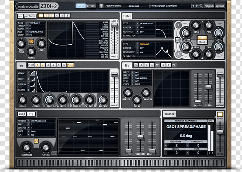Click the master LEVEL slider handle
The width and height of the screenshot is (242, 172).
(x=220, y=132)
